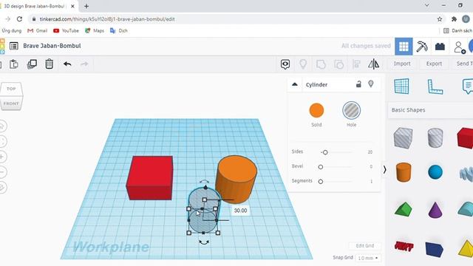The height and width of the screenshot is (266, 473).
Task: Select the grey Cylinder hole shape
Action: click(x=435, y=137)
